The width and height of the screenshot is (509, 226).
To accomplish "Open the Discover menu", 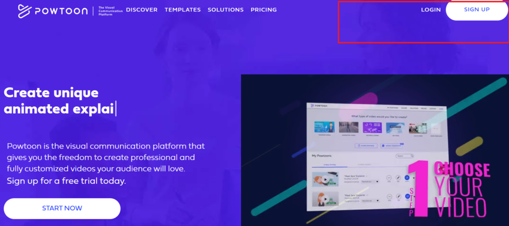I will pyautogui.click(x=142, y=10).
